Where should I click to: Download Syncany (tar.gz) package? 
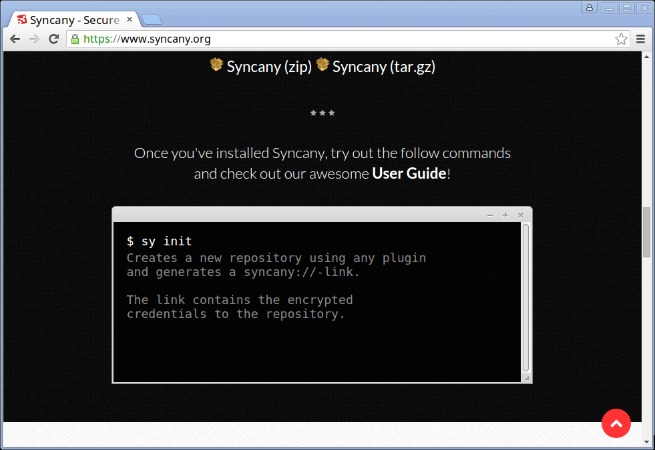tap(384, 67)
